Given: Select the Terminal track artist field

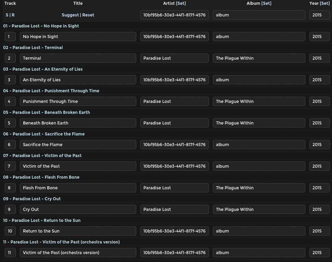Looking at the screenshot, I should pos(174,58).
